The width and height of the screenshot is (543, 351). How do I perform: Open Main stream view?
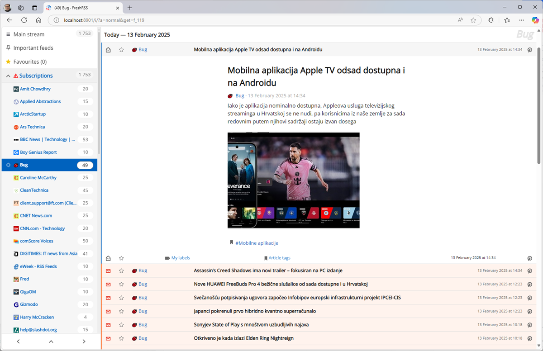[x=29, y=34]
